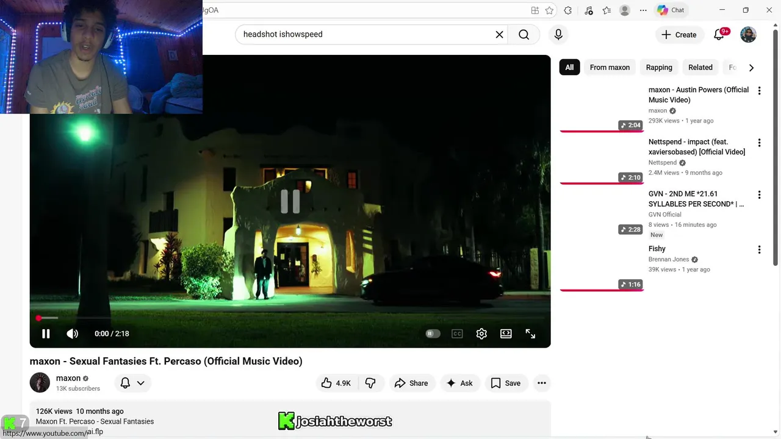Add page to favorites with star icon

549,10
